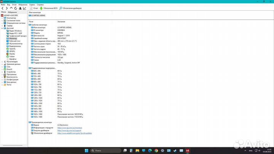
Task: Select the Монитор tree item
Action: 12,38
